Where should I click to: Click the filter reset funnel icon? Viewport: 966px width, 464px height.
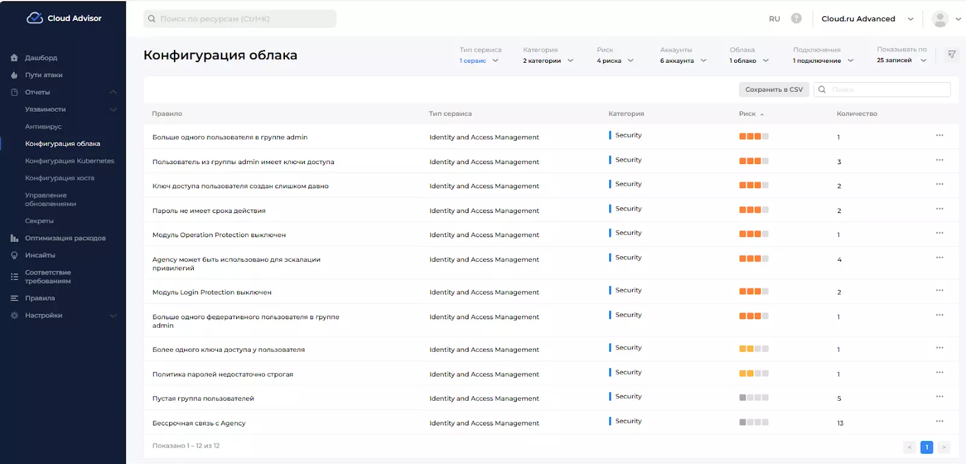[x=952, y=54]
